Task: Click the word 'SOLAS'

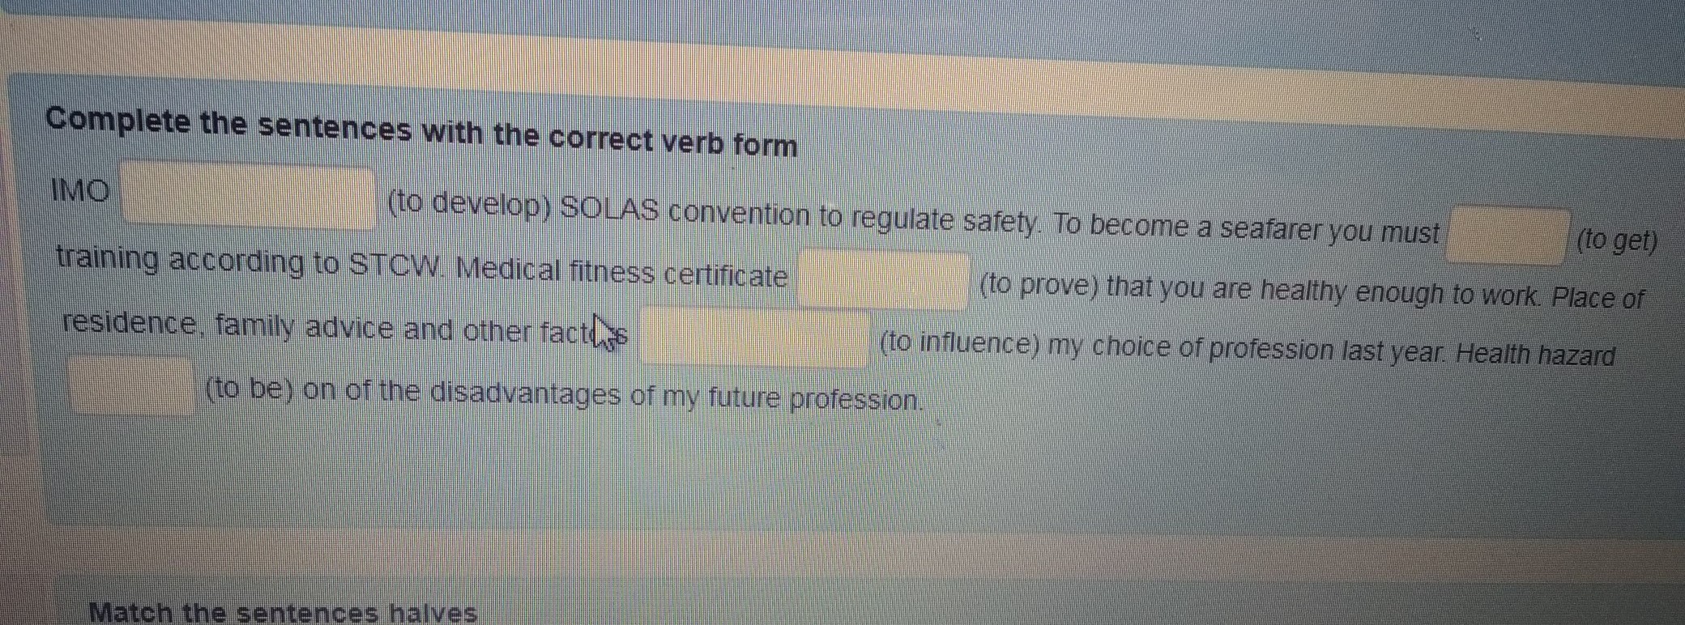Action: click(x=609, y=210)
